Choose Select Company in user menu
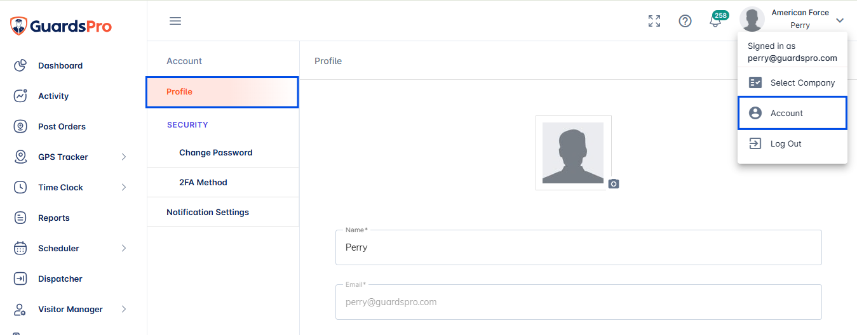This screenshot has height=335, width=857. (x=792, y=82)
